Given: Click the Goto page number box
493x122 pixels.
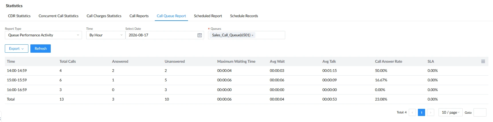Looking at the screenshot, I should pyautogui.click(x=480, y=113).
